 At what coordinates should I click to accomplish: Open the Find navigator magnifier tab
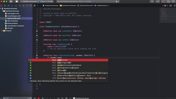tap(12, 5)
